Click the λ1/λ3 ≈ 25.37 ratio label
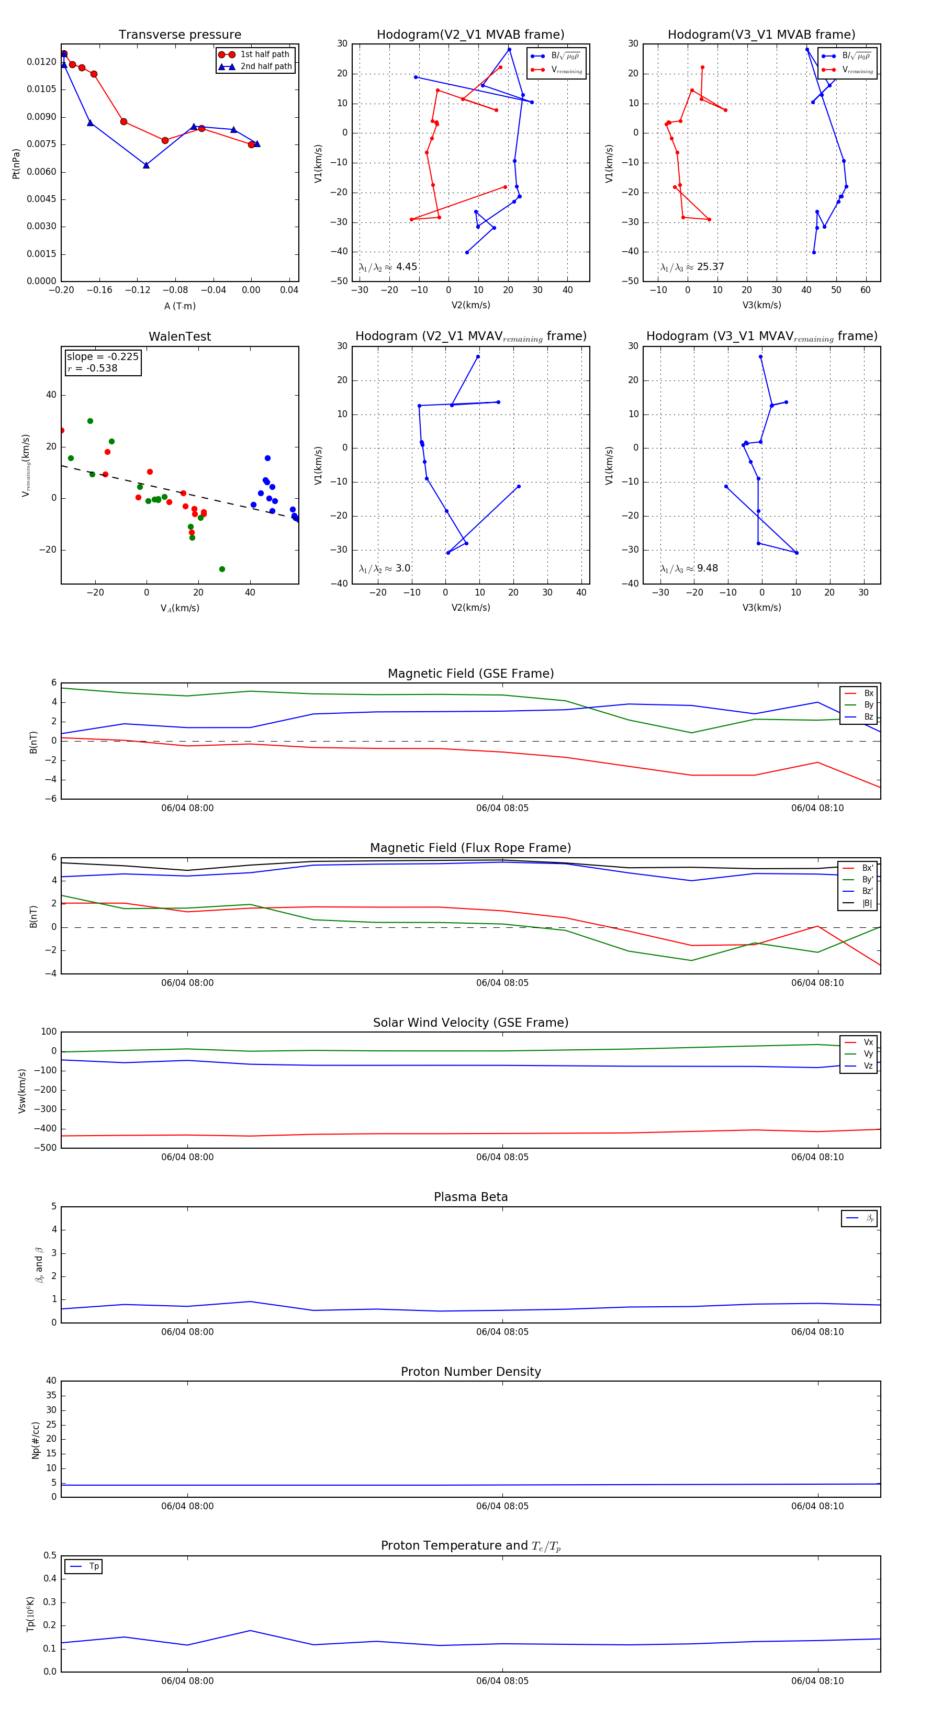 click(692, 267)
